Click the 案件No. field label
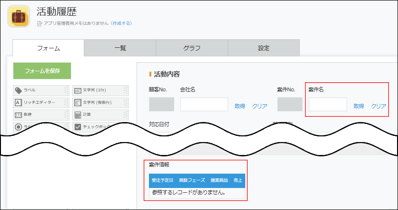Image resolution: width=398 pixels, height=210 pixels. pos(286,89)
